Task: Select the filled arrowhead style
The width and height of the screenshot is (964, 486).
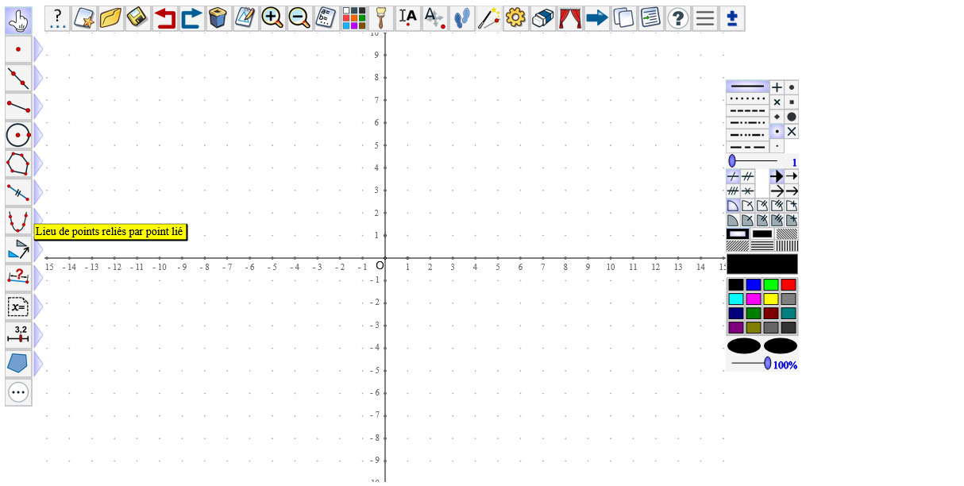Action: coord(777,176)
